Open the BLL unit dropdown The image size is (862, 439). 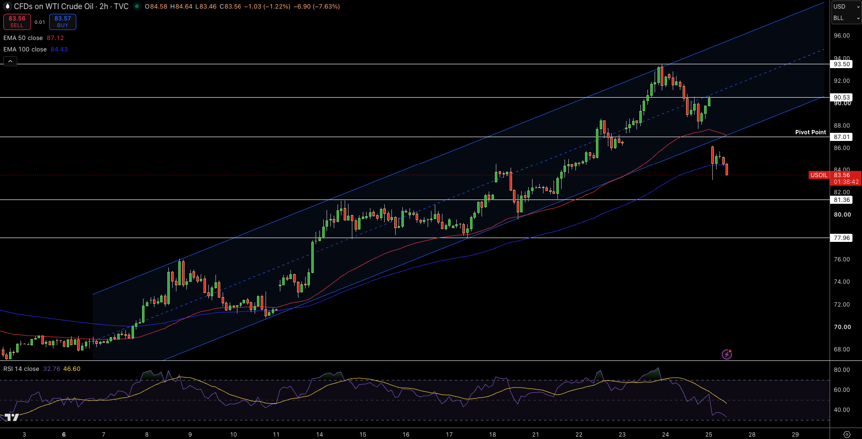coord(846,18)
